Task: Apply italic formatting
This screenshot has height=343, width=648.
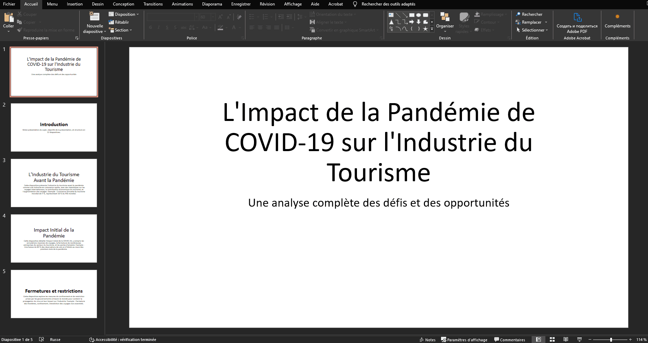Action: [159, 27]
